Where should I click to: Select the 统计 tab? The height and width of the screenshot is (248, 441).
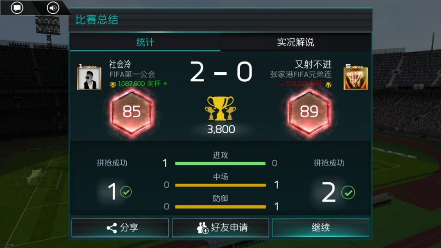click(x=145, y=42)
